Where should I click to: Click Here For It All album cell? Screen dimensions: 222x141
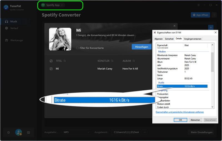click(130, 69)
